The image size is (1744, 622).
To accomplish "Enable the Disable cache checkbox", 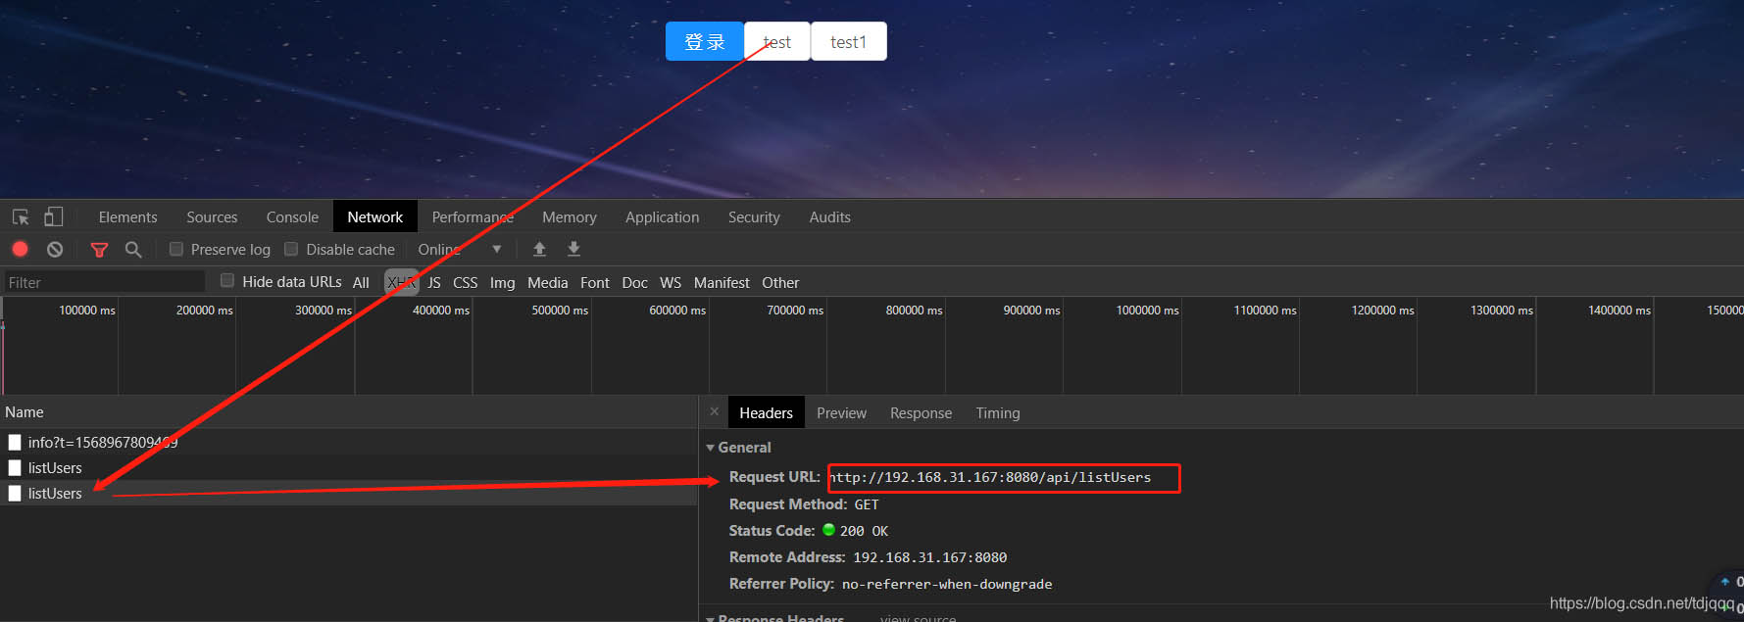I will [x=291, y=249].
